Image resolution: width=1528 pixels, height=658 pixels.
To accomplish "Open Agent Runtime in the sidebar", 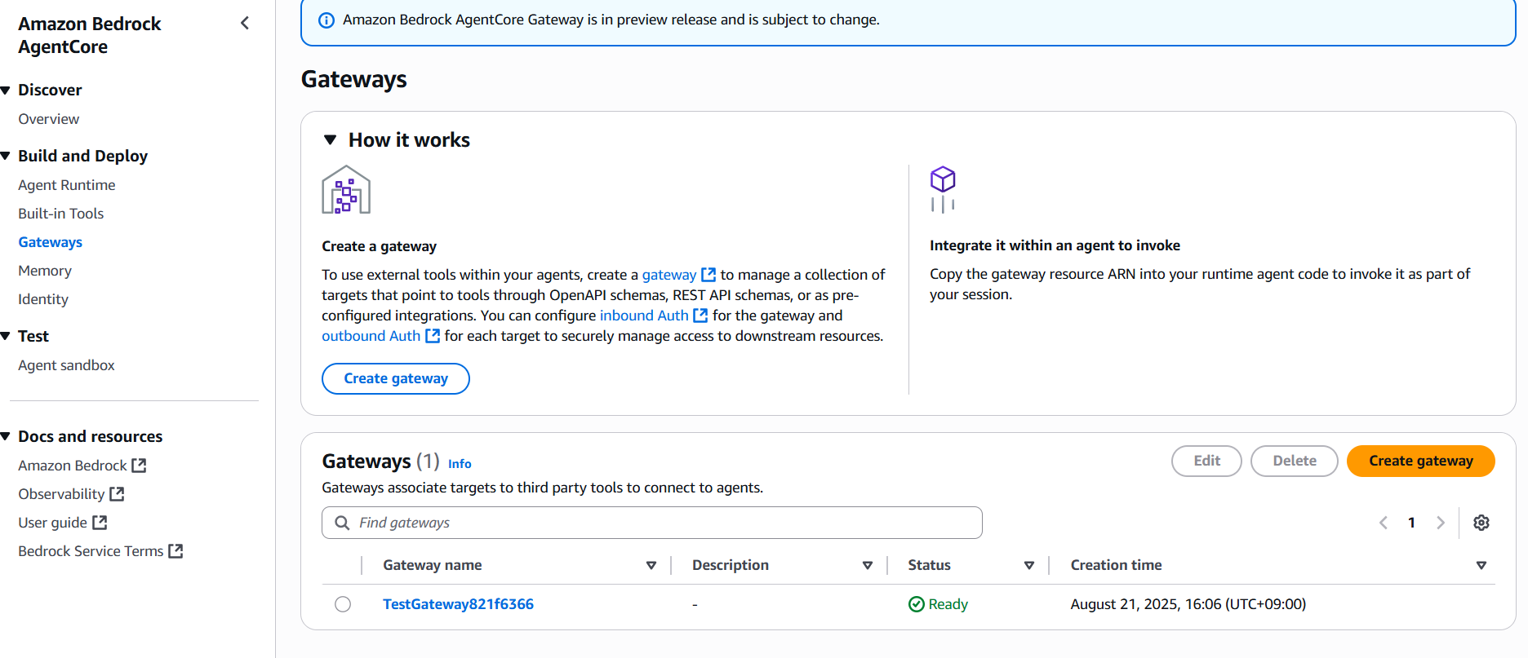I will (x=67, y=185).
